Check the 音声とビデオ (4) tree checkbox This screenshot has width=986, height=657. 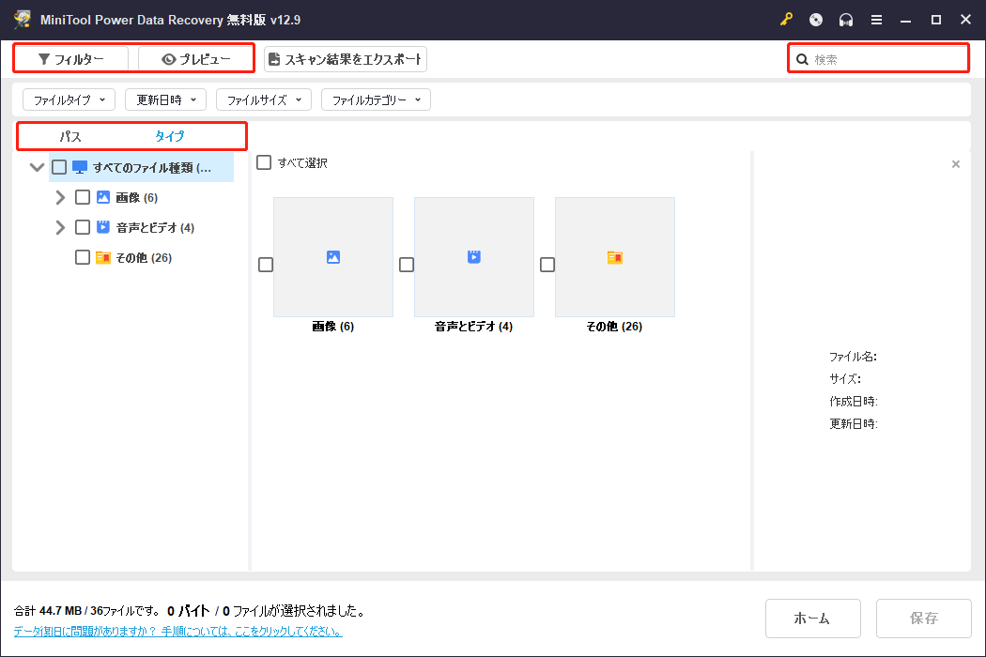click(83, 227)
